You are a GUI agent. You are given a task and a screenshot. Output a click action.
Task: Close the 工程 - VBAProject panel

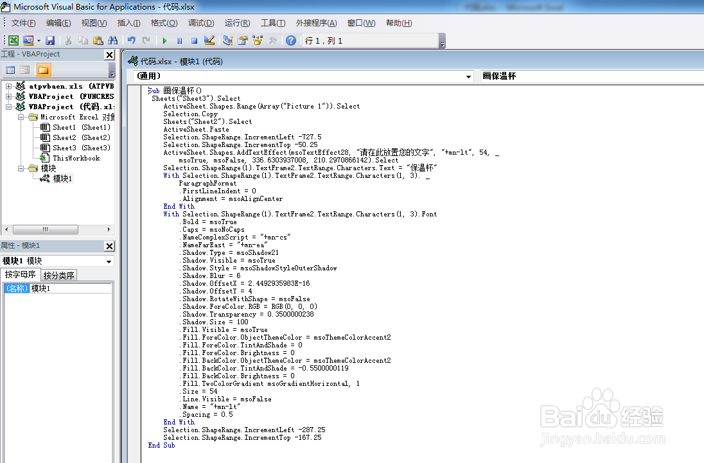point(109,55)
